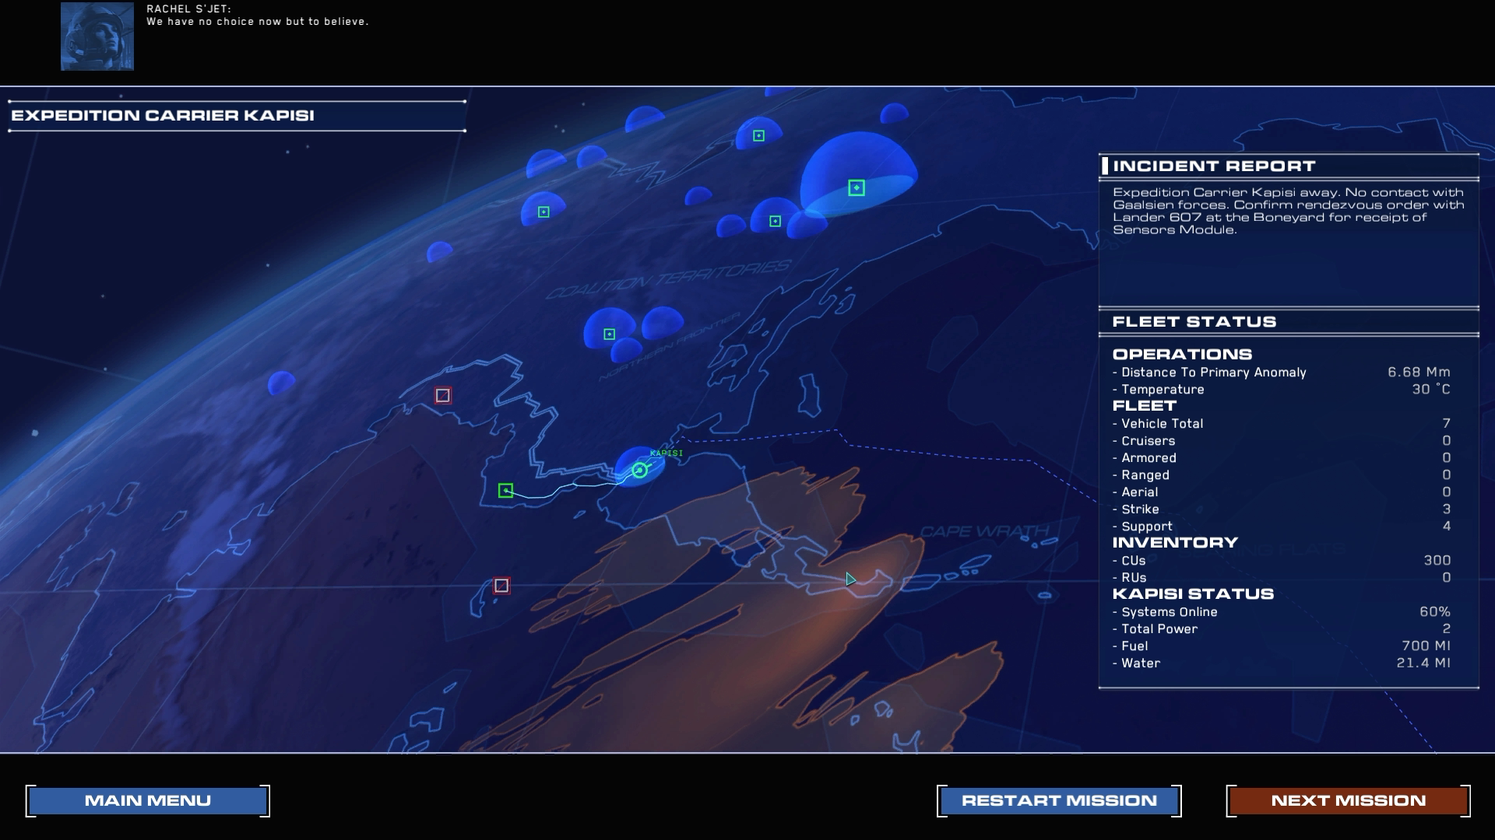Return to Main Menu
The height and width of the screenshot is (840, 1495).
(148, 800)
